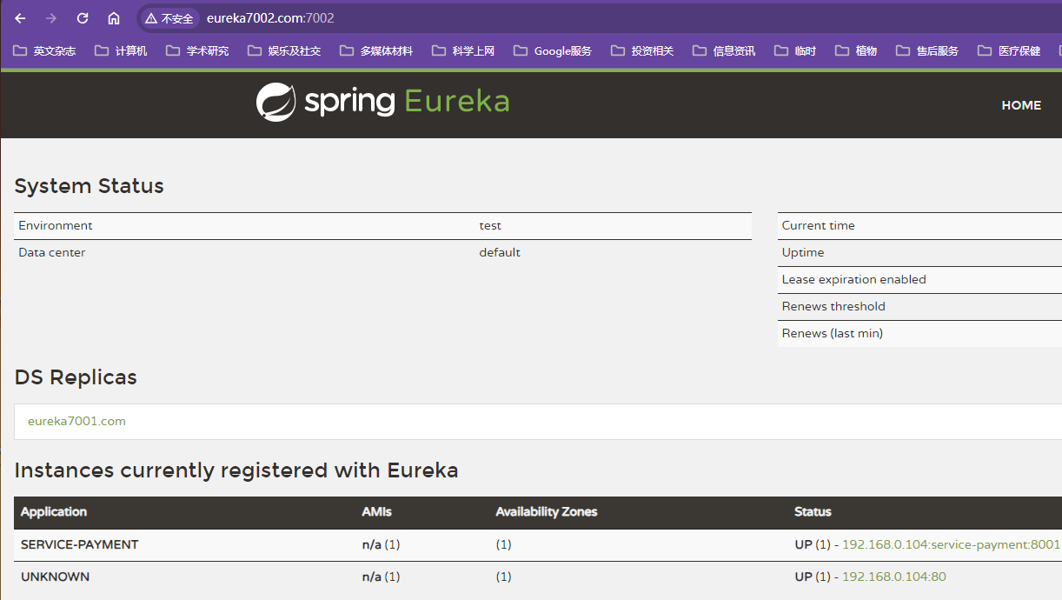Click the 不安全 security warning indicator
The image size is (1062, 600).
tap(169, 18)
